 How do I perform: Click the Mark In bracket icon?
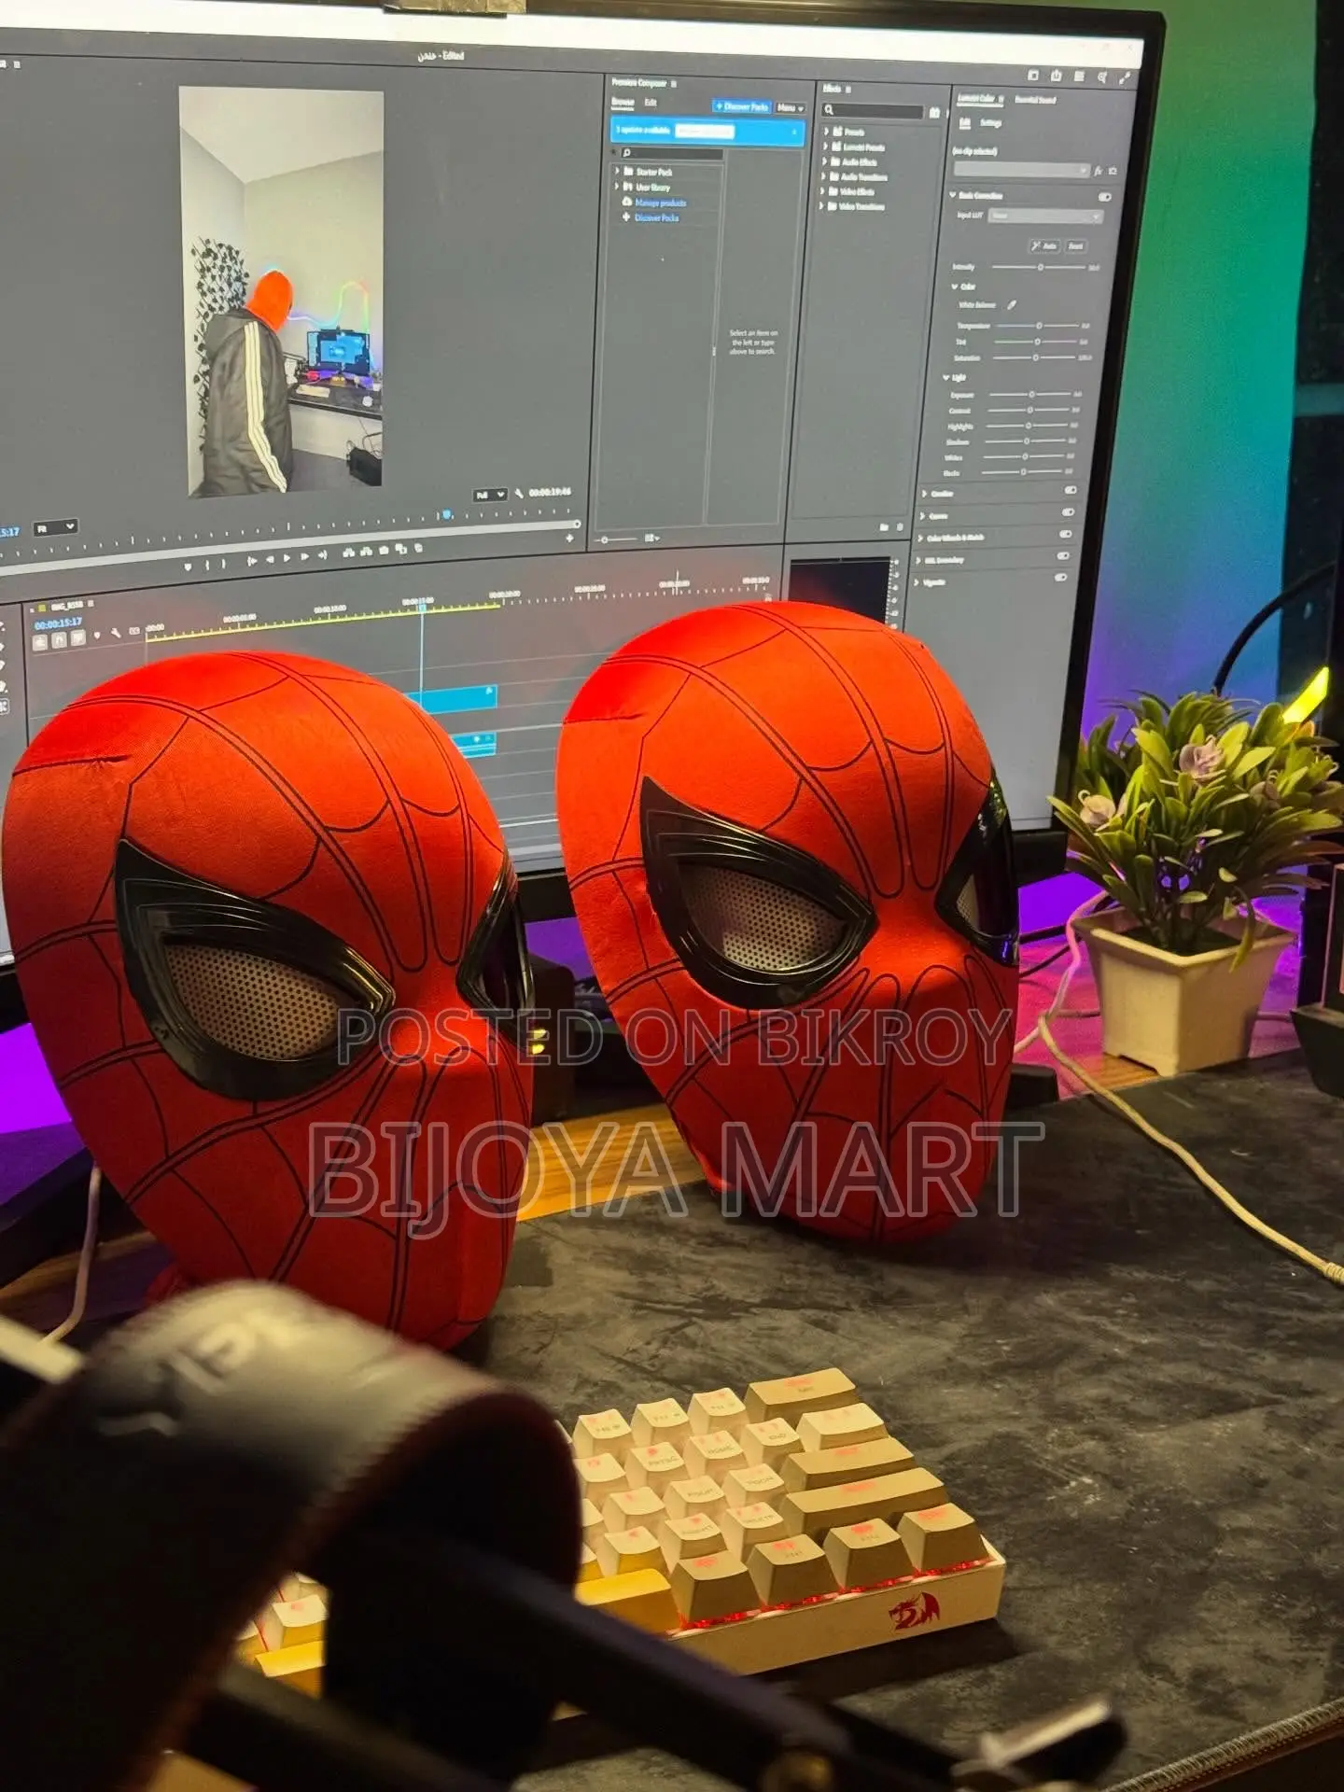(x=206, y=564)
